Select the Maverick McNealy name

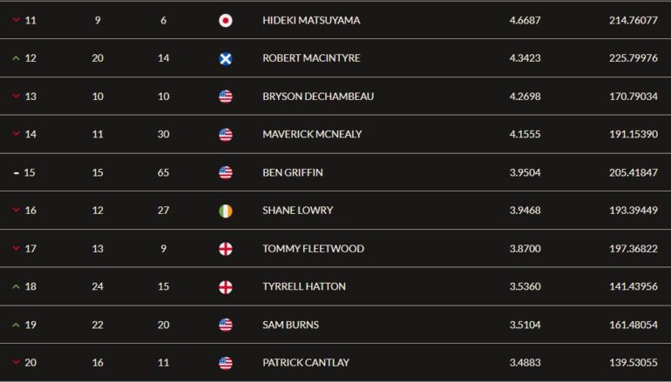tap(312, 134)
